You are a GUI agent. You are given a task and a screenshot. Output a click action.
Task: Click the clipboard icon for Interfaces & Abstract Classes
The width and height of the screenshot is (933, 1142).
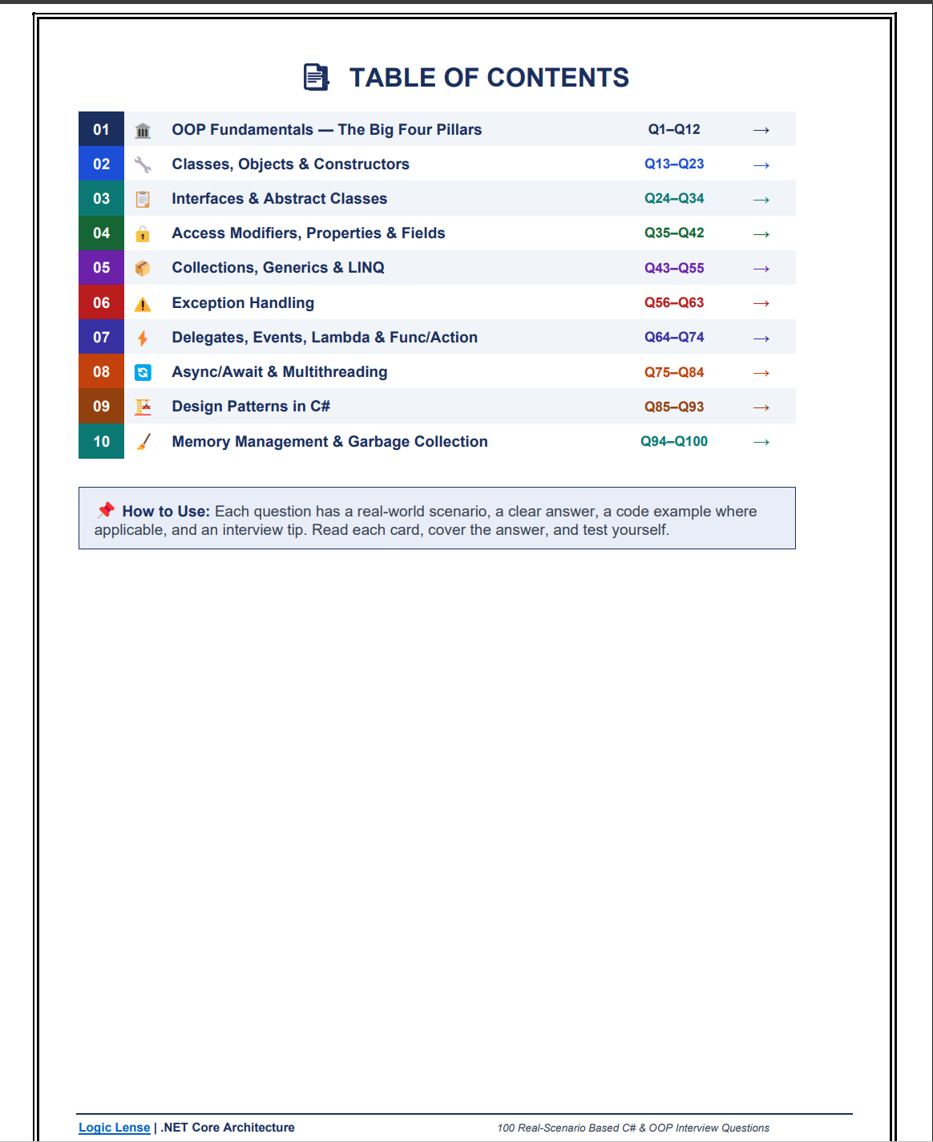(x=143, y=199)
